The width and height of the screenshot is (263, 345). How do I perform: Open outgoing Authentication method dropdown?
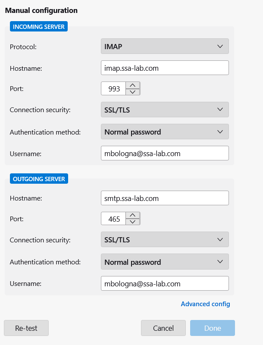pyautogui.click(x=165, y=262)
